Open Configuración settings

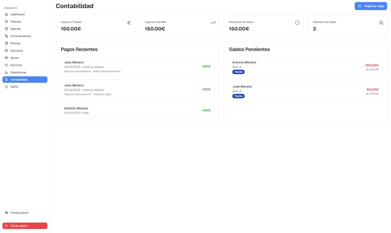pyautogui.click(x=25, y=213)
